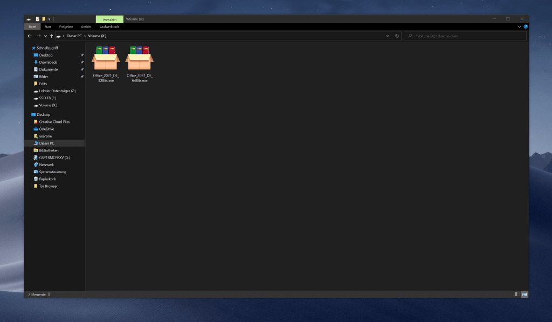Open the Freigeben ribbon tab
The width and height of the screenshot is (552, 322).
66,27
